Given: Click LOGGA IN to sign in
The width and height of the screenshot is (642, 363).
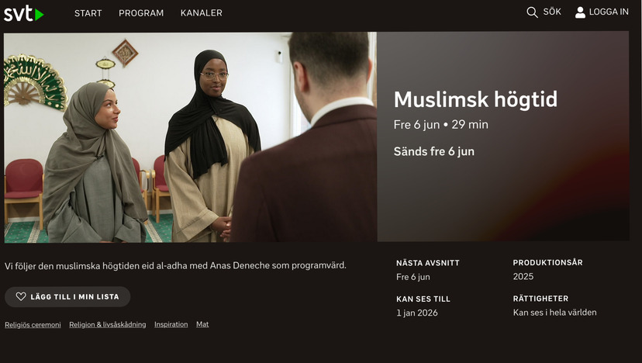Looking at the screenshot, I should click(609, 12).
